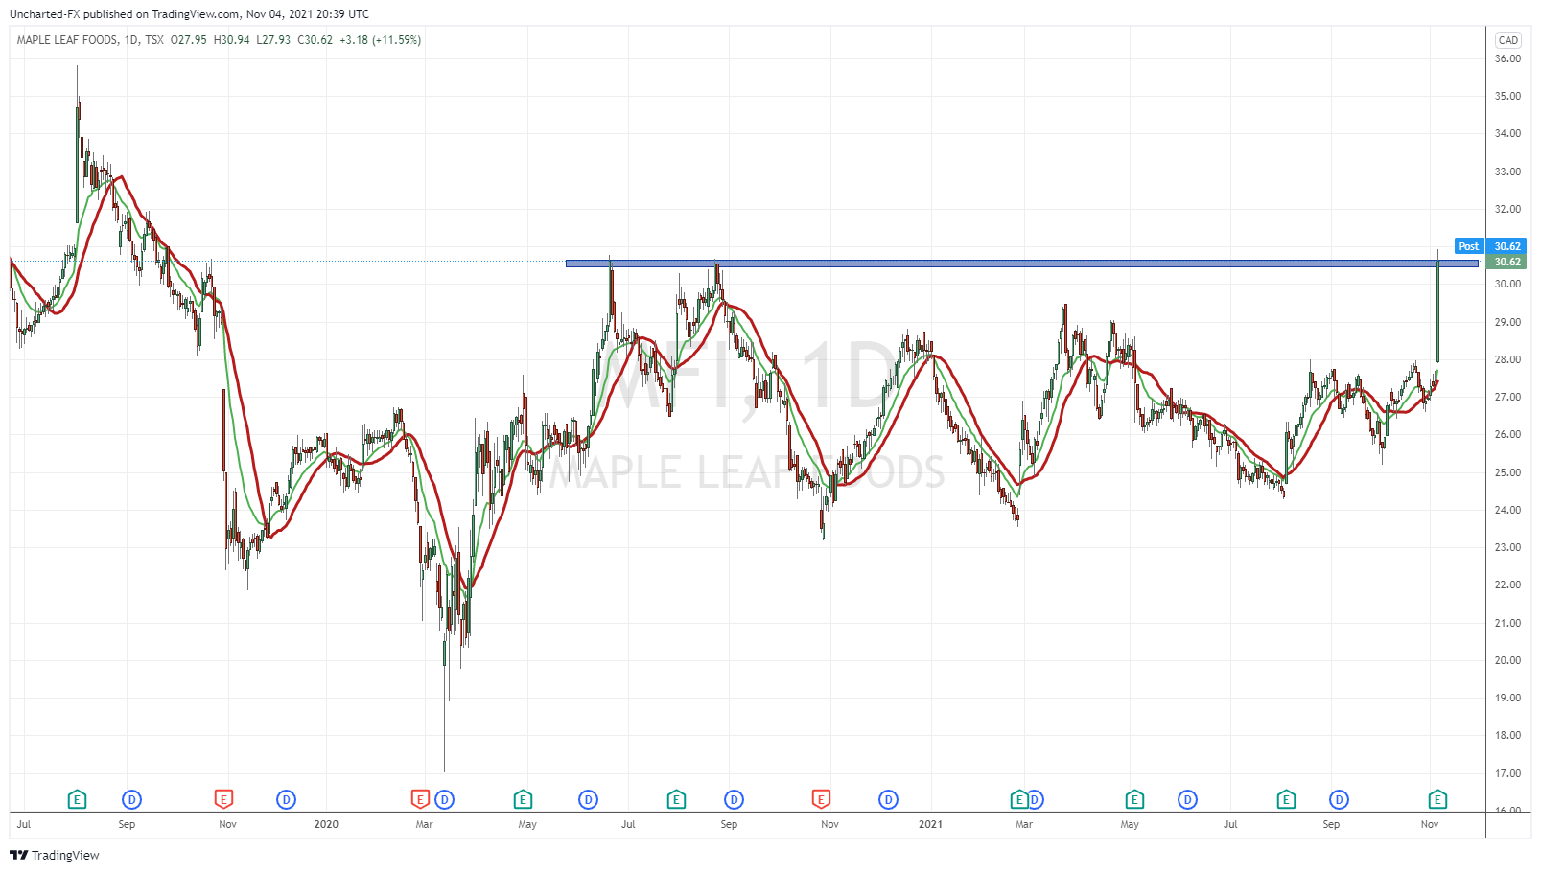
Task: Open the dividend marker of December 2020
Action: 888,799
